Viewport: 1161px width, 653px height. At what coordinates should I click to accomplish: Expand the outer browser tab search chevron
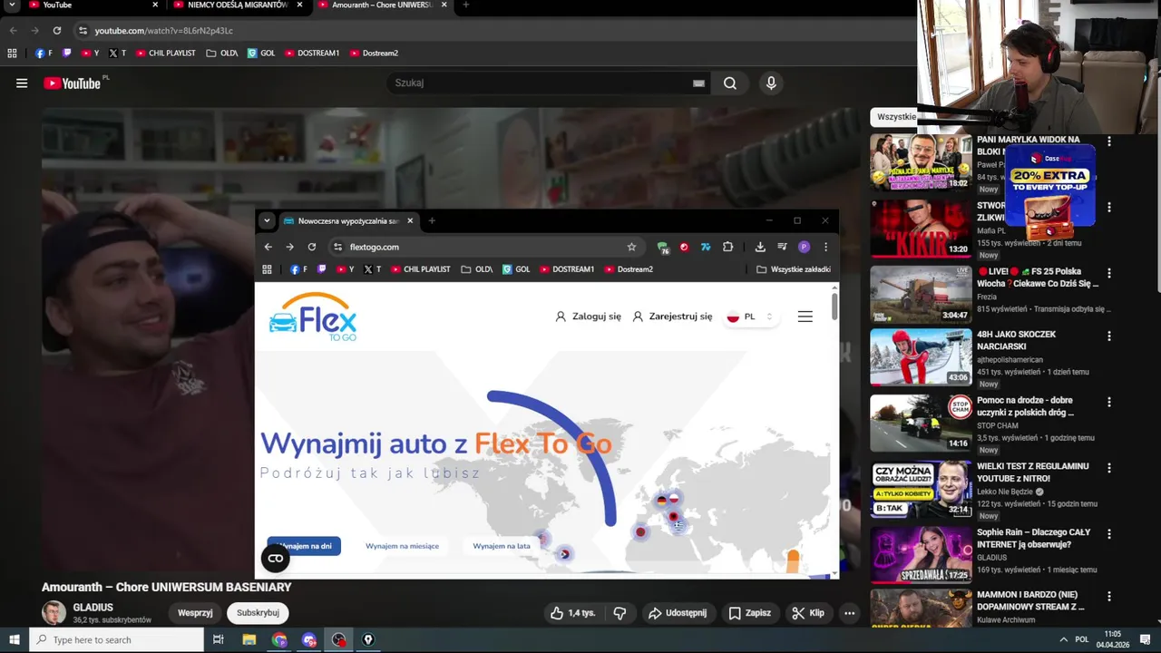pyautogui.click(x=12, y=5)
